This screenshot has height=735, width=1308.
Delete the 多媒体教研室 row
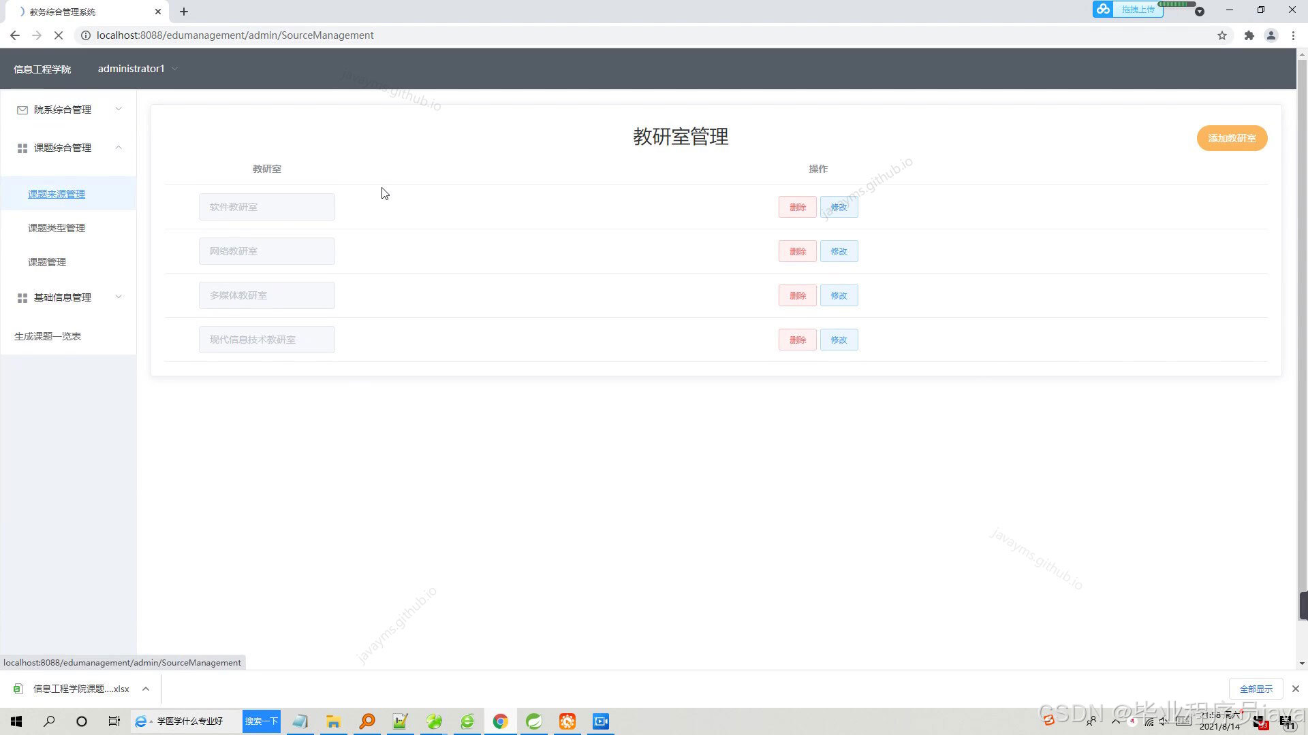[798, 295]
